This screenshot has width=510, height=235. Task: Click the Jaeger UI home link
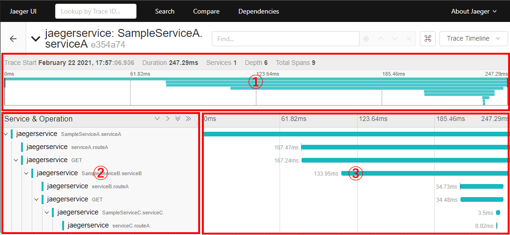click(23, 11)
